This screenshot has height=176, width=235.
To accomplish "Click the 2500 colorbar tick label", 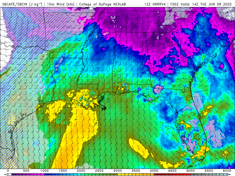I will [x=99, y=171].
